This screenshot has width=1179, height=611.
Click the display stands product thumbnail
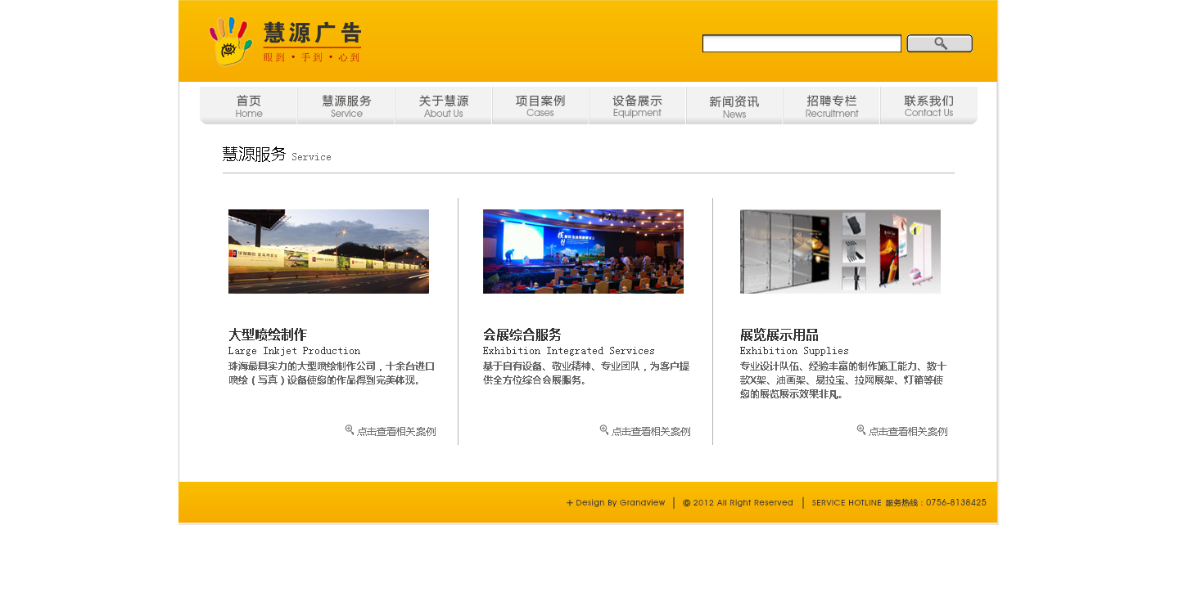click(x=840, y=251)
